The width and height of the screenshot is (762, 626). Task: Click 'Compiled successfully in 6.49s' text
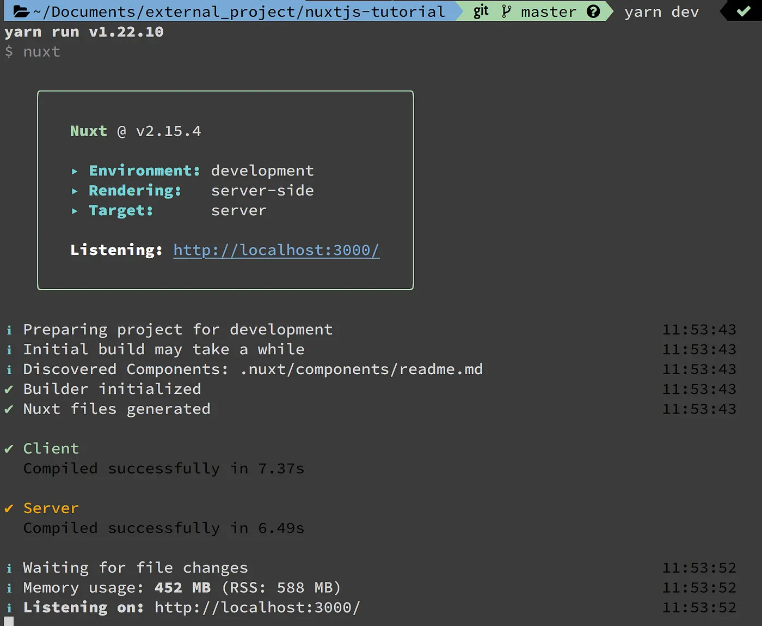tap(164, 528)
